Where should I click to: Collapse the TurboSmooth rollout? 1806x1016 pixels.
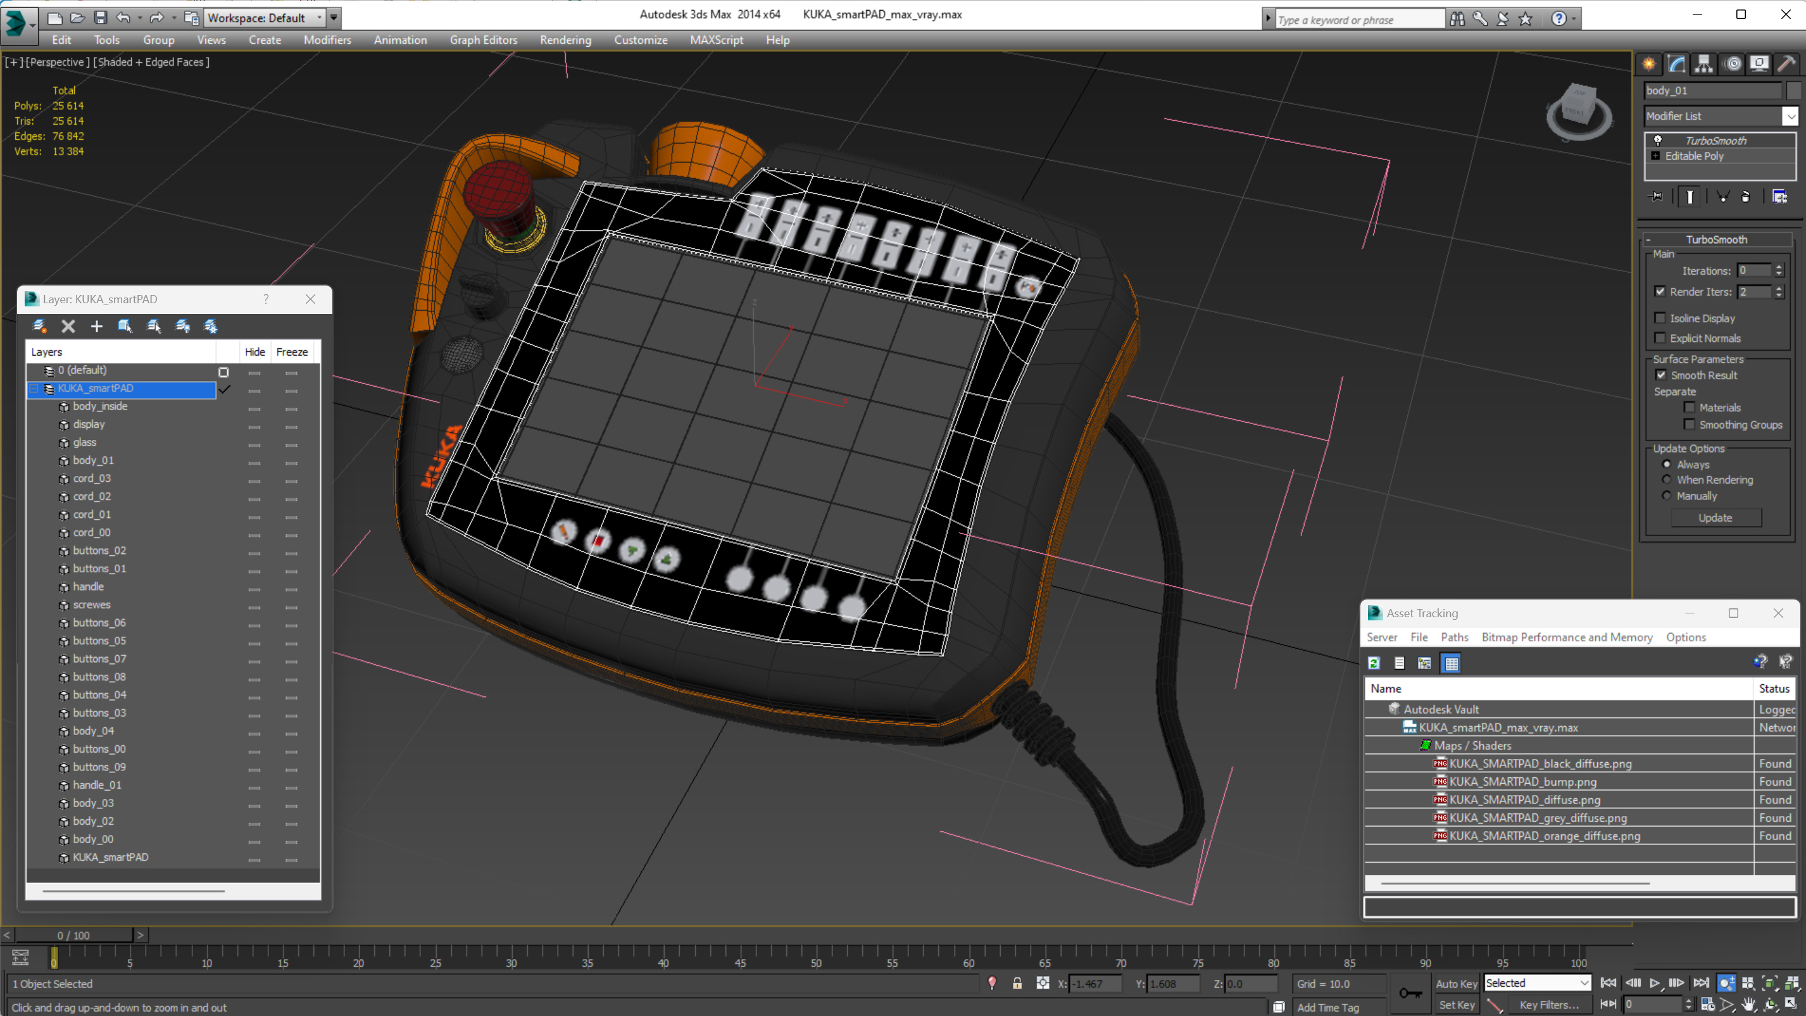(1648, 239)
